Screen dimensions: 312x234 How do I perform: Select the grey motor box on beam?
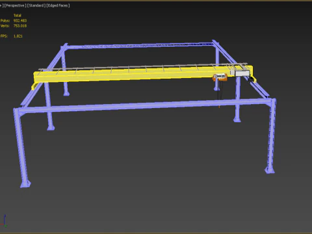tap(242, 73)
